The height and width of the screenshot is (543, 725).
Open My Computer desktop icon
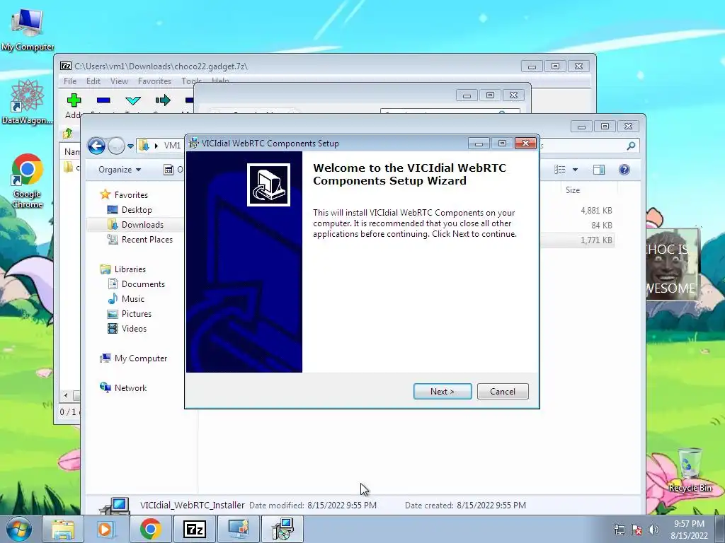[x=28, y=30]
